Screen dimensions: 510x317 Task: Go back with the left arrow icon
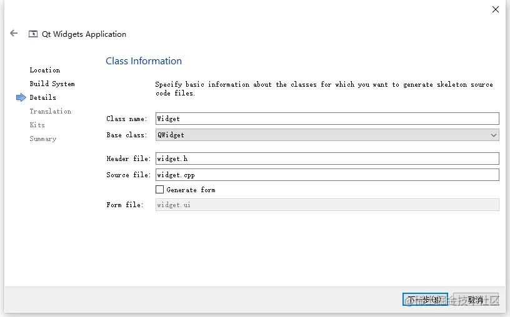[14, 33]
